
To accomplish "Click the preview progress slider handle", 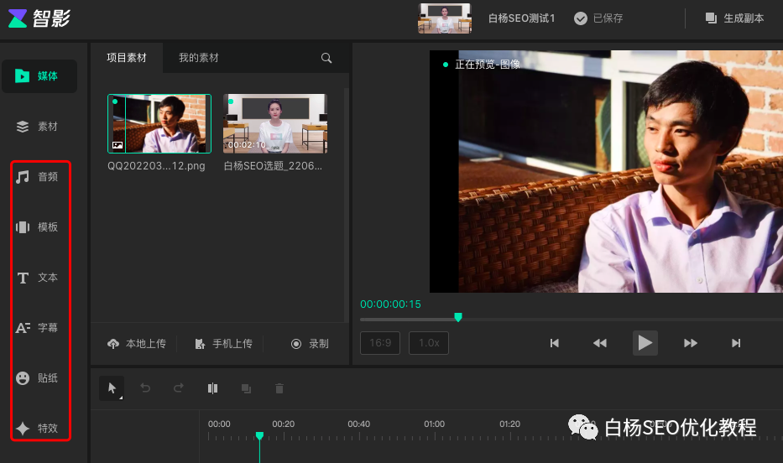I will (458, 317).
